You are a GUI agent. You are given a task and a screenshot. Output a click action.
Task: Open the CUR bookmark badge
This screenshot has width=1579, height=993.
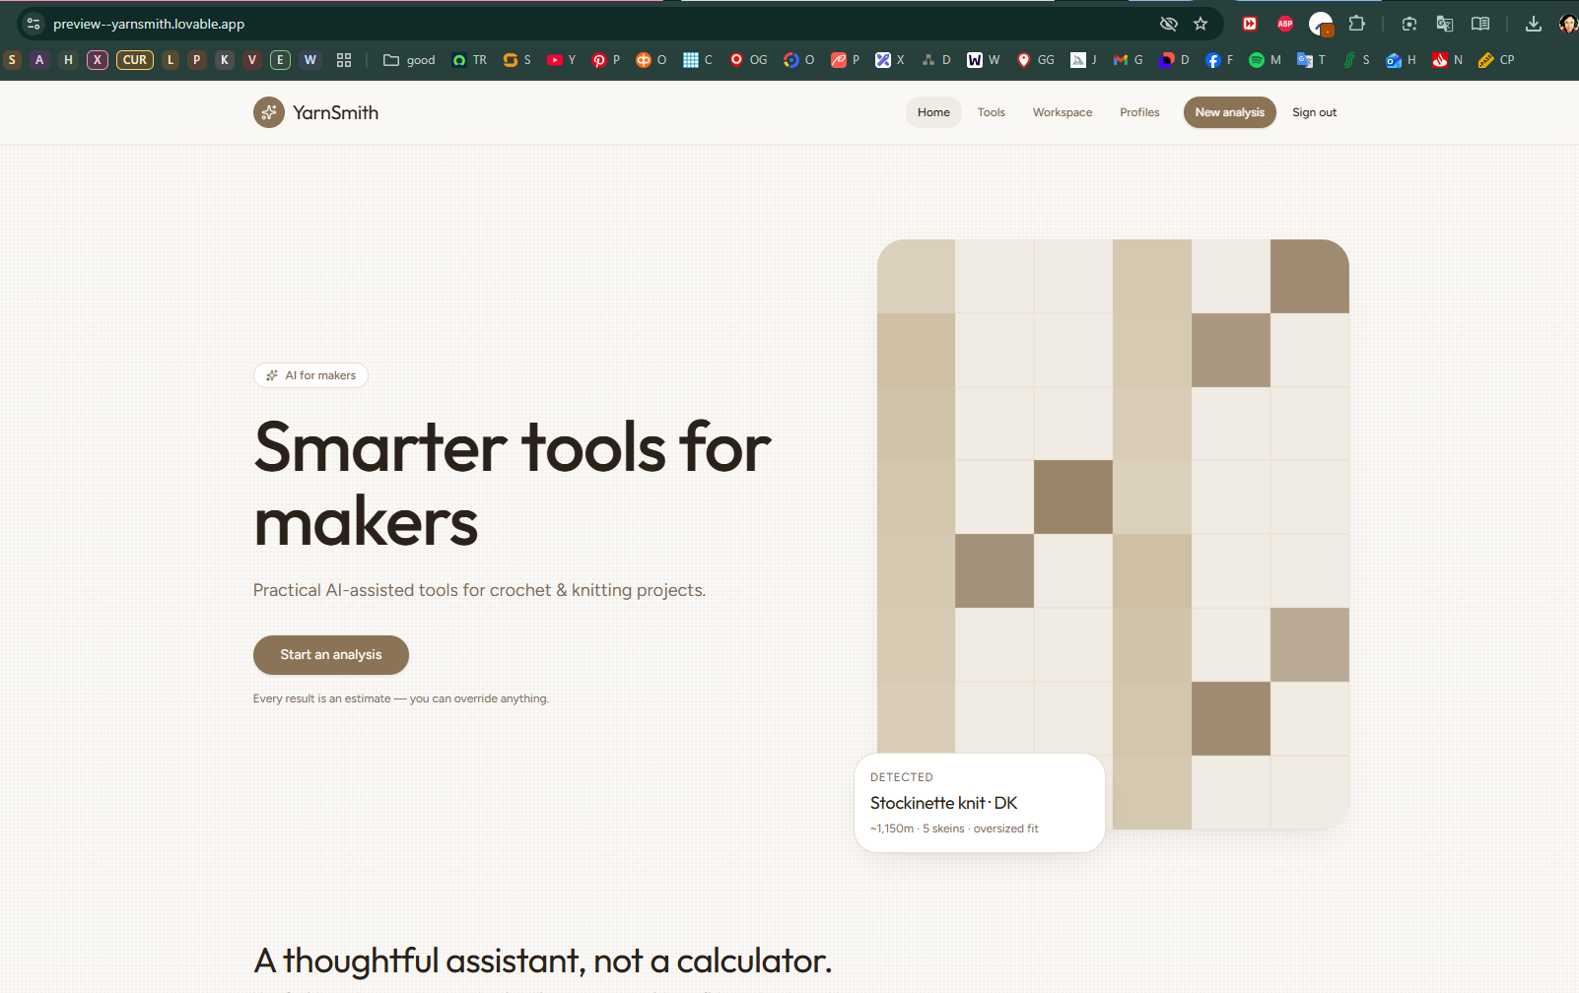coord(135,60)
